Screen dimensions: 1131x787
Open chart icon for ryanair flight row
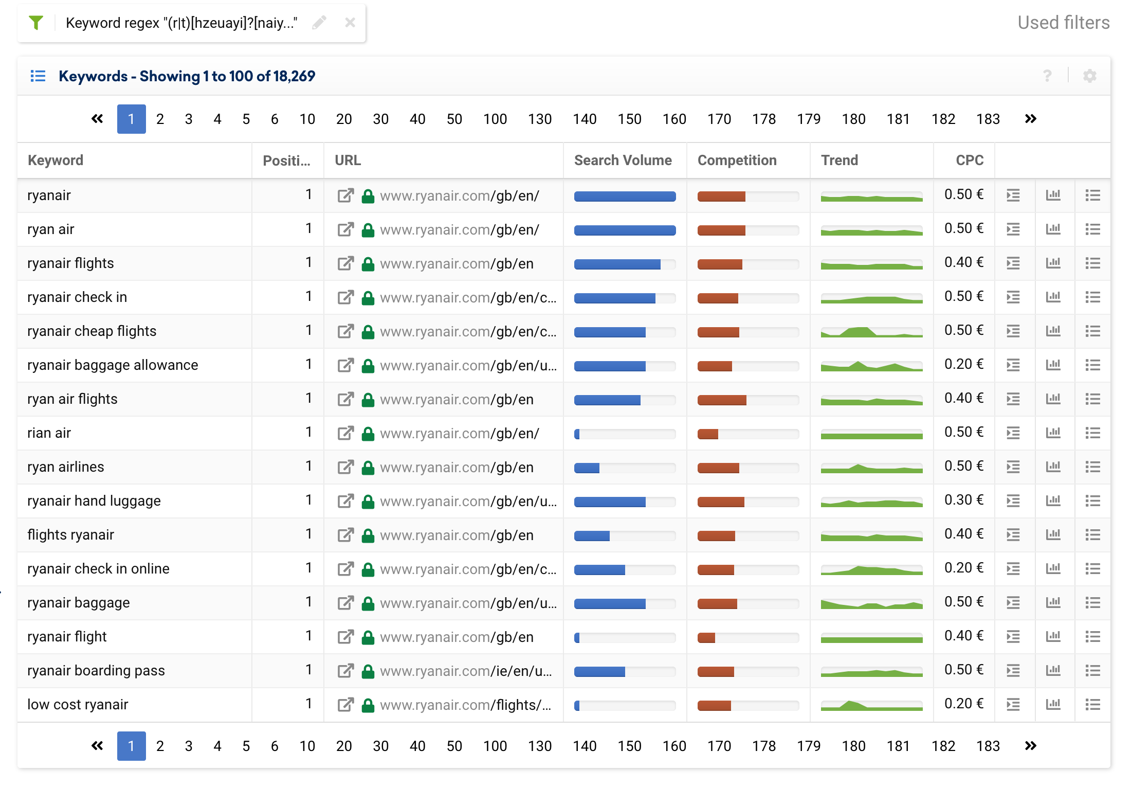point(1053,637)
